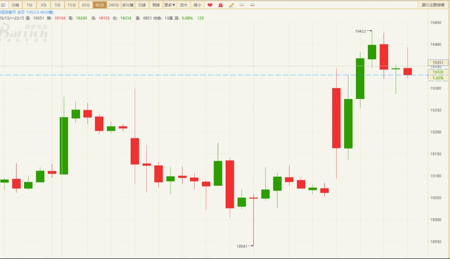
Task: Switch to the 60分 timeframe
Action: coord(100,5)
